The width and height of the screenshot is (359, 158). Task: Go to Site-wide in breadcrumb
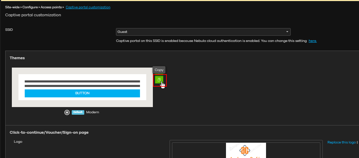(12, 7)
